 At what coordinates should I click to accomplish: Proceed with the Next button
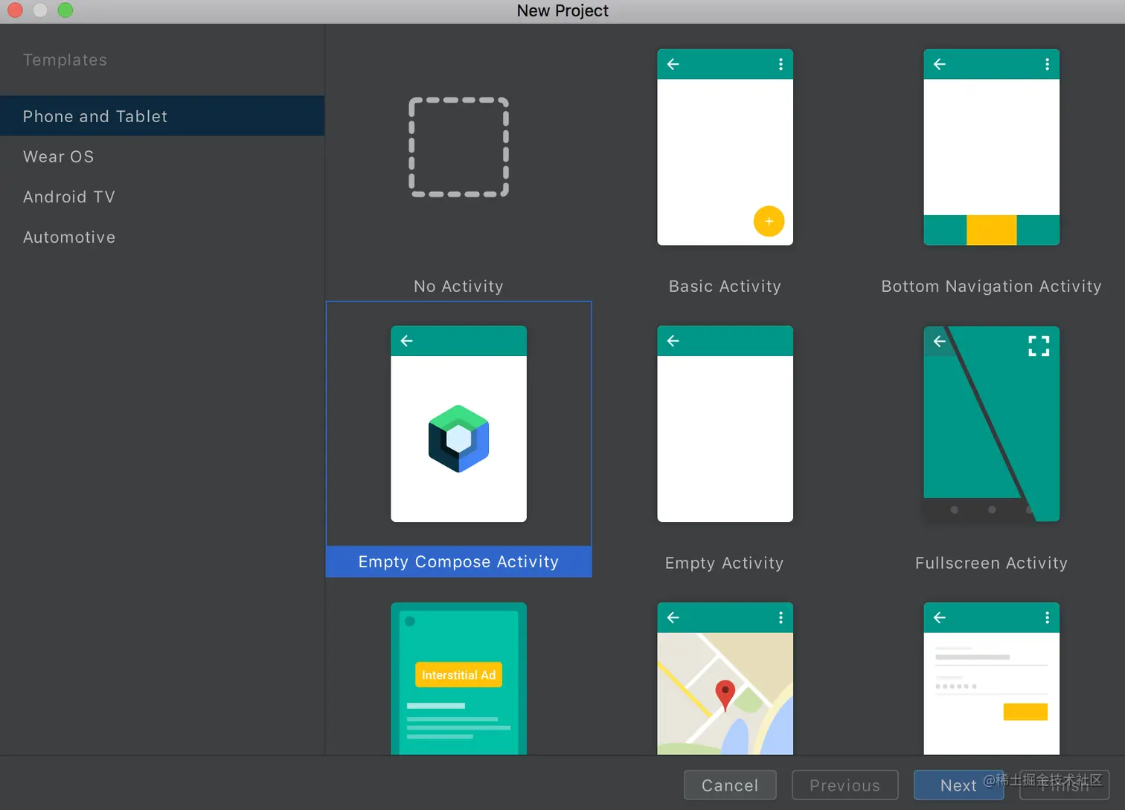[x=958, y=785]
